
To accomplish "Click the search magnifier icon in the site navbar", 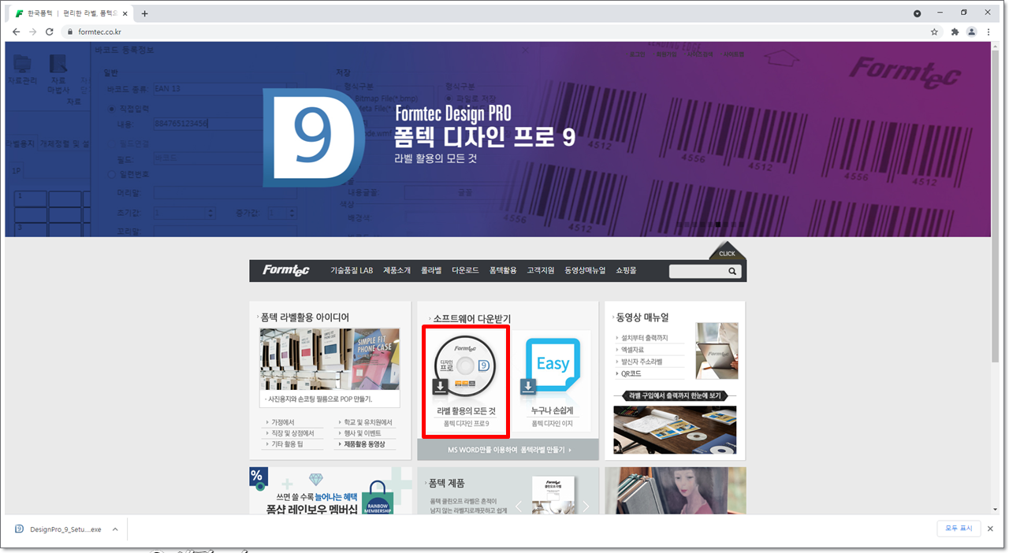I will [732, 271].
